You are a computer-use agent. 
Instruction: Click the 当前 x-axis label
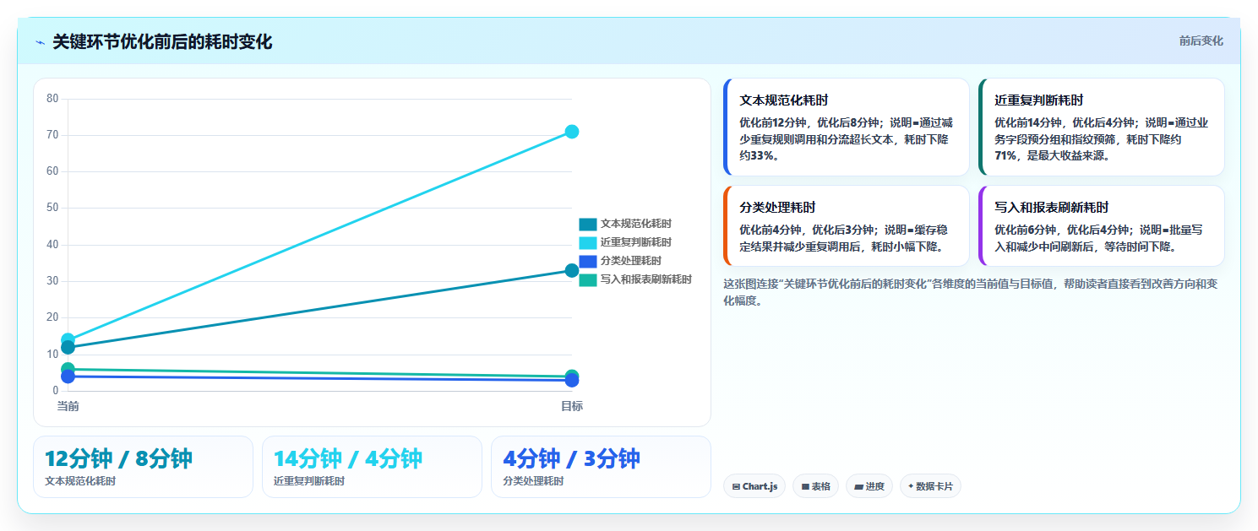point(68,407)
